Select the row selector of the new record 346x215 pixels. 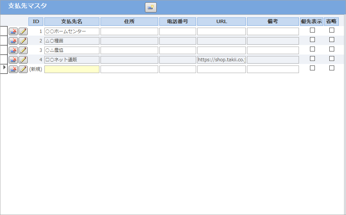coord(4,69)
